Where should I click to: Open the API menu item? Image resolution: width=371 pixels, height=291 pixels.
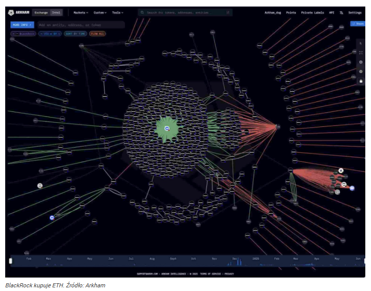pos(332,13)
